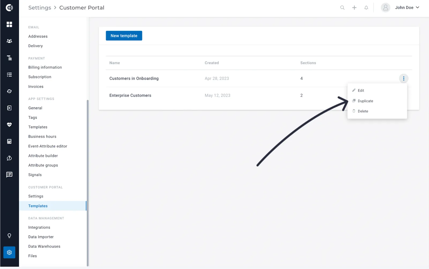
Task: Open the customers people icon in left rail
Action: 9,41
